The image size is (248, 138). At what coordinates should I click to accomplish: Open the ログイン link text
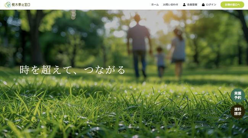pos(211,5)
